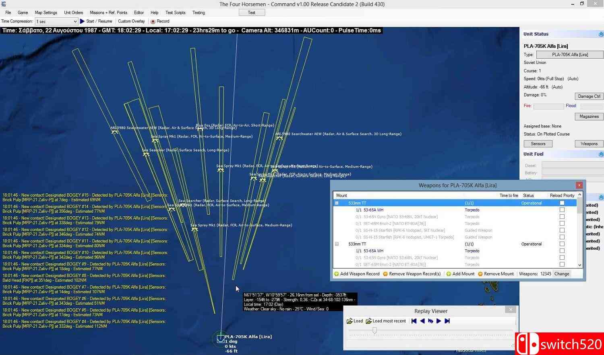
Task: Skip to replay start
Action: point(414,321)
